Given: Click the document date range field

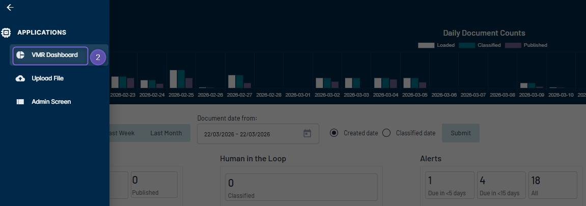Looking at the screenshot, I should pyautogui.click(x=258, y=134).
